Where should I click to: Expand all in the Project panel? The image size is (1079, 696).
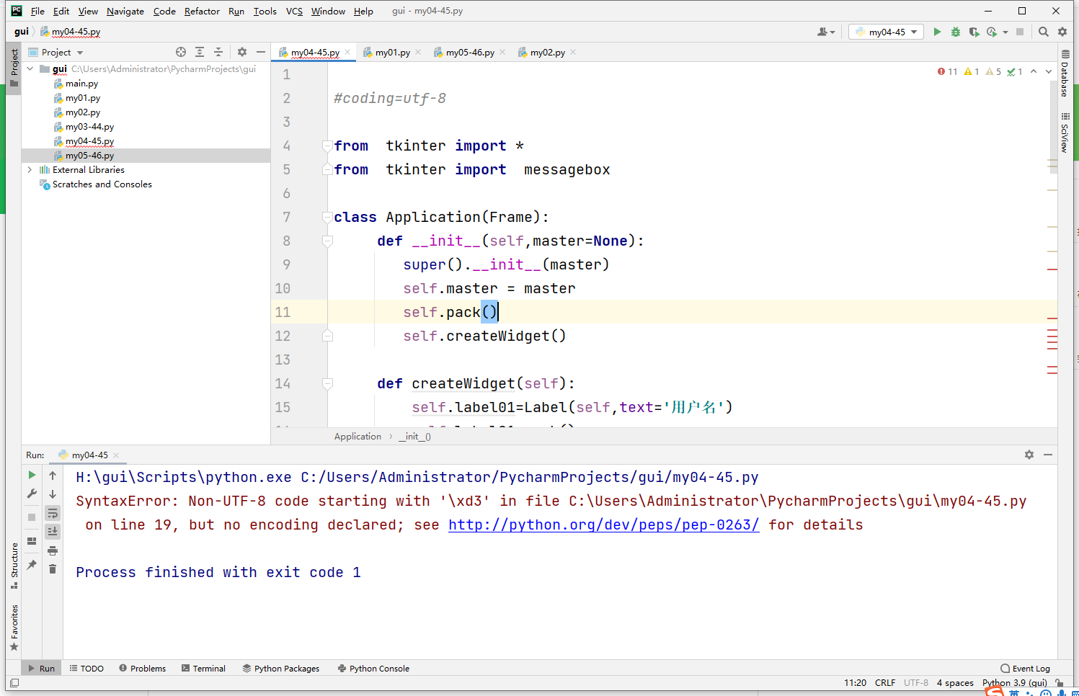200,52
